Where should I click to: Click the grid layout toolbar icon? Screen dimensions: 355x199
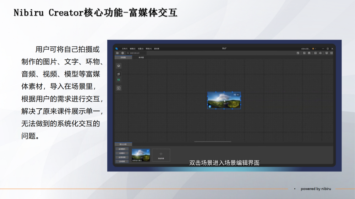click(315, 53)
